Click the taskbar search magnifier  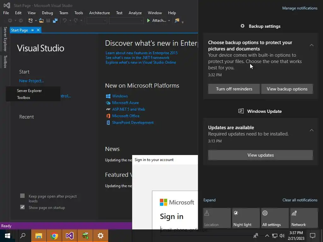click(23, 236)
